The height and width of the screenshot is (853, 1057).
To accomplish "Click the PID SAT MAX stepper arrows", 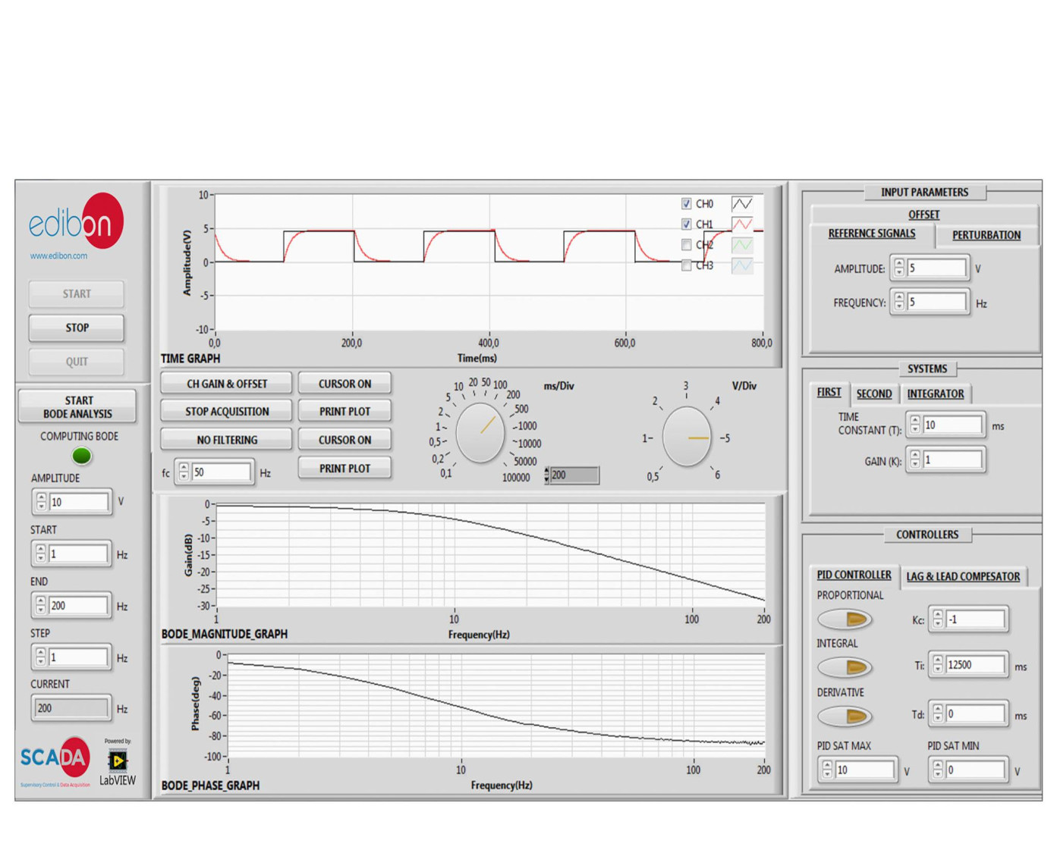I will [x=827, y=770].
